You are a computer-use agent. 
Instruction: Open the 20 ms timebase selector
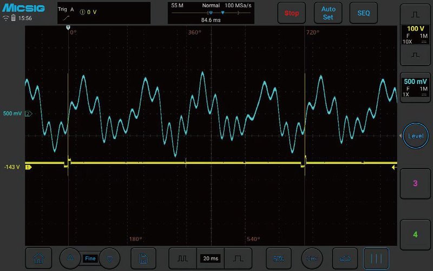211,259
